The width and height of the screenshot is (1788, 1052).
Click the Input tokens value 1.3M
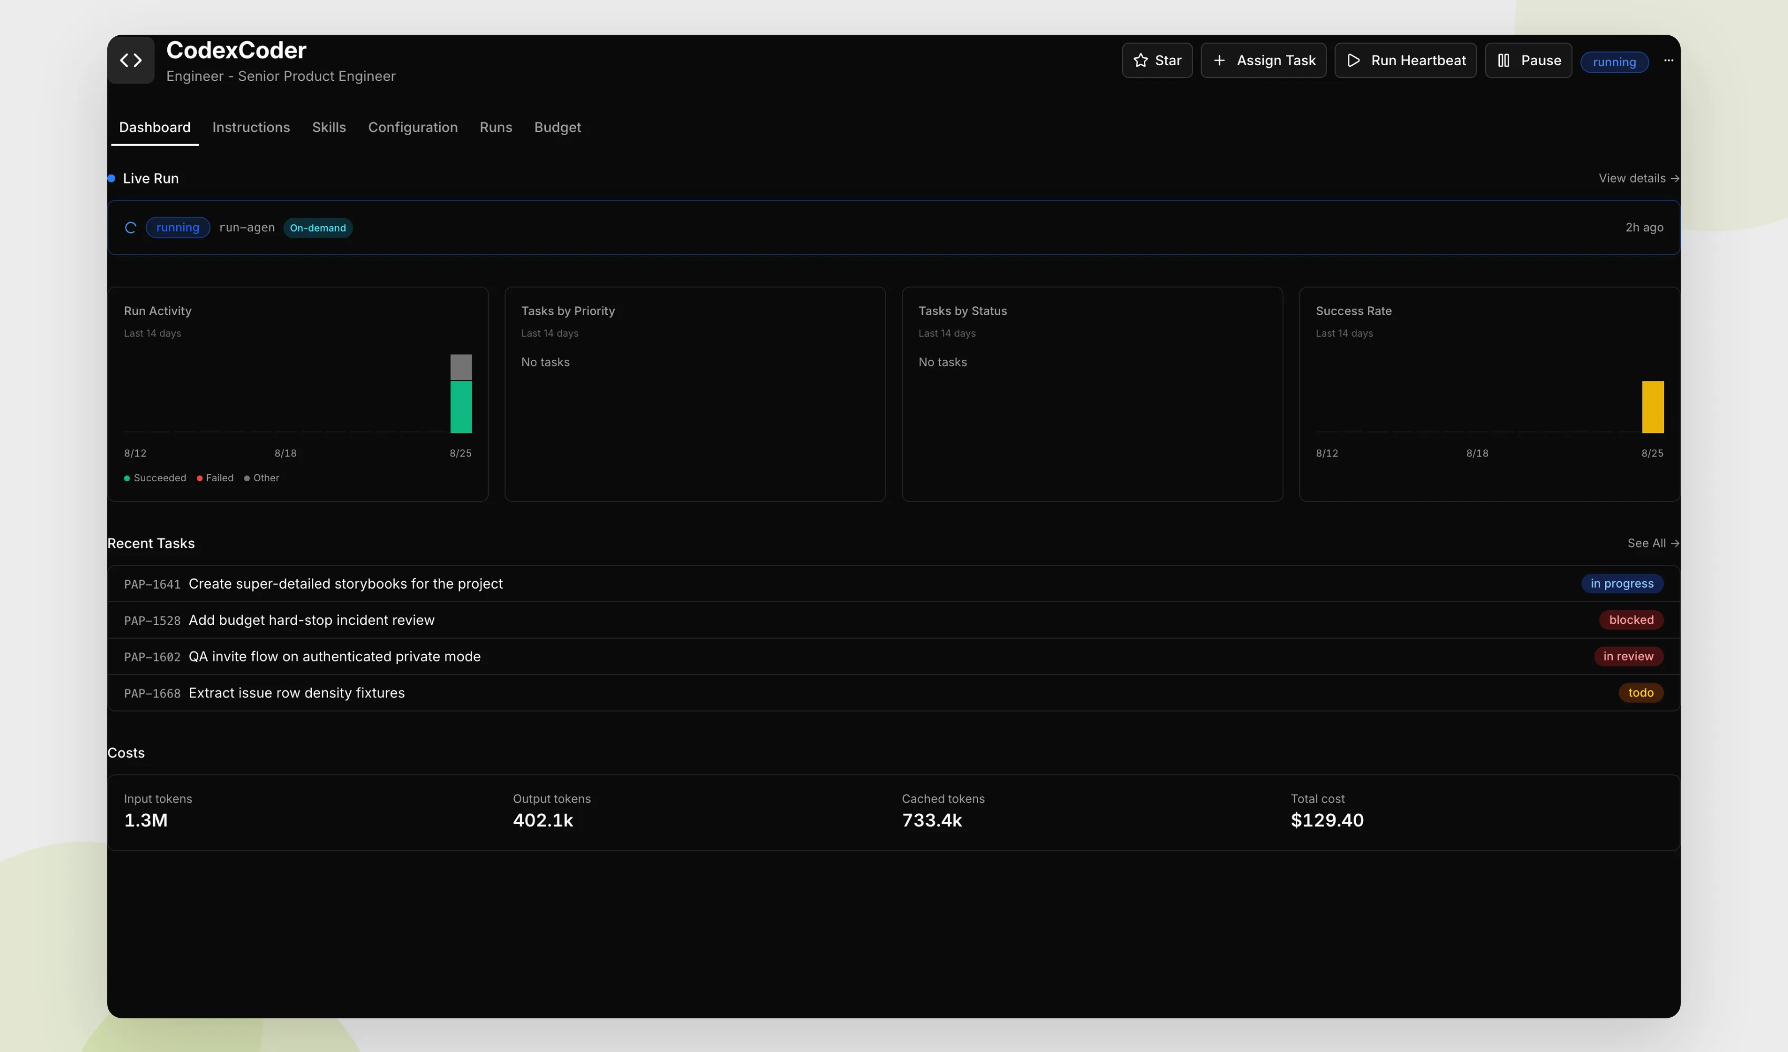pyautogui.click(x=146, y=820)
